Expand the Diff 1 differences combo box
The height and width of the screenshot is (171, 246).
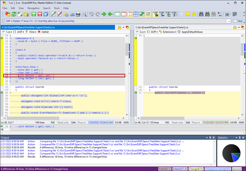point(229,21)
